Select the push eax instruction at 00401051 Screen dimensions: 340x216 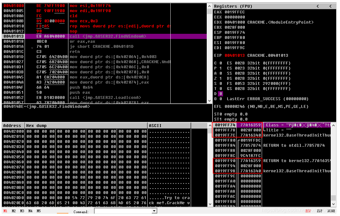104,93
